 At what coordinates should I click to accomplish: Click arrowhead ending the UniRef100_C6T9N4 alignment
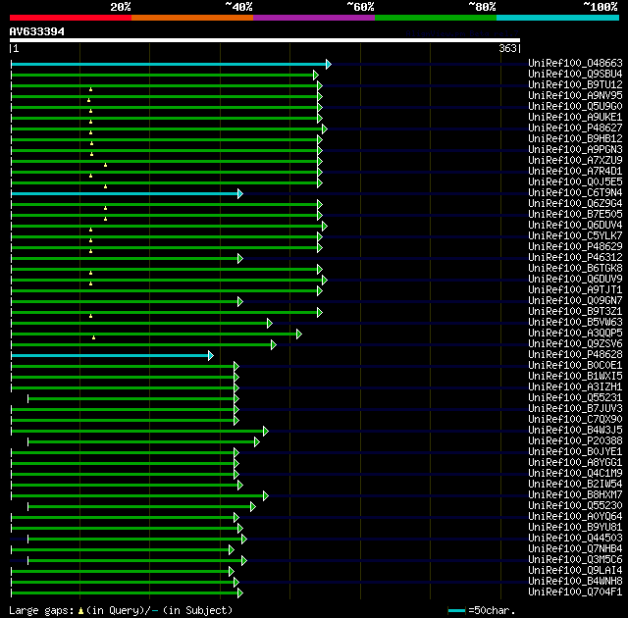[x=240, y=193]
